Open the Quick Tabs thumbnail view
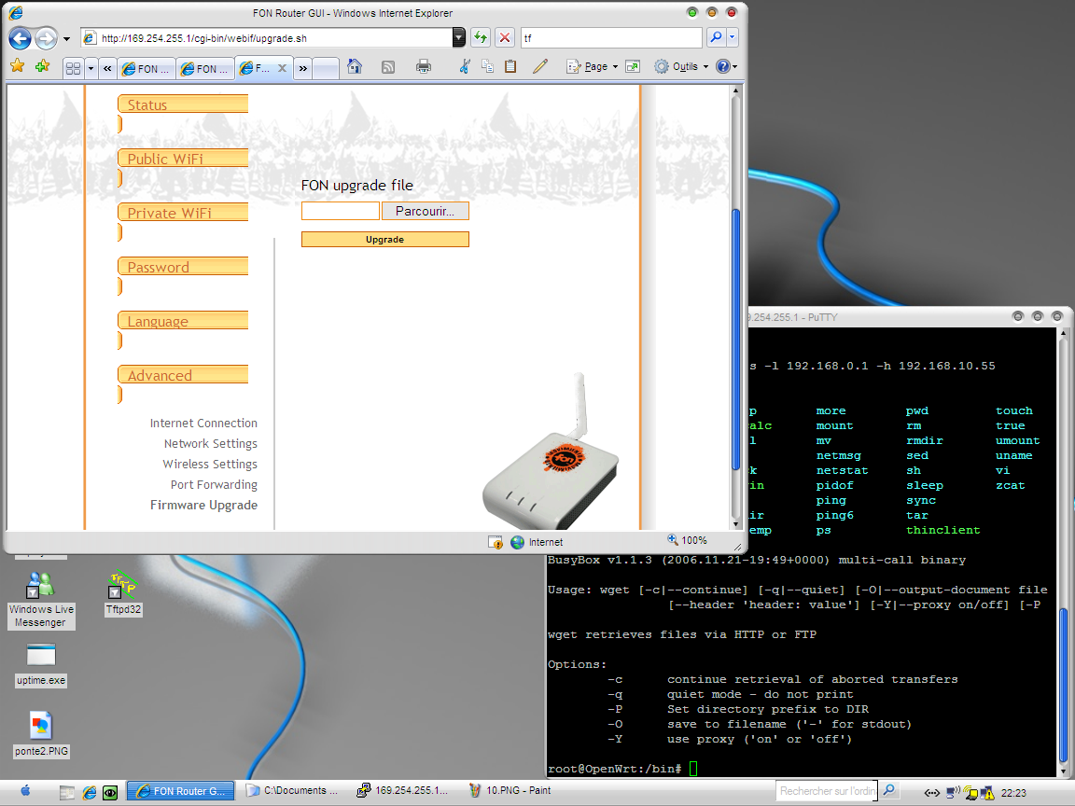 click(73, 68)
